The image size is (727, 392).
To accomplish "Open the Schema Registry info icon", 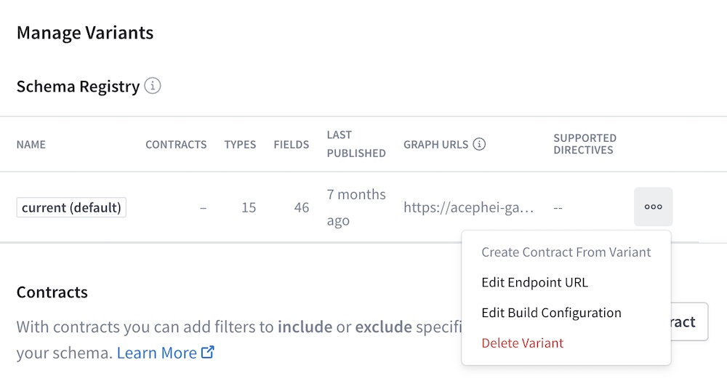I will (153, 86).
